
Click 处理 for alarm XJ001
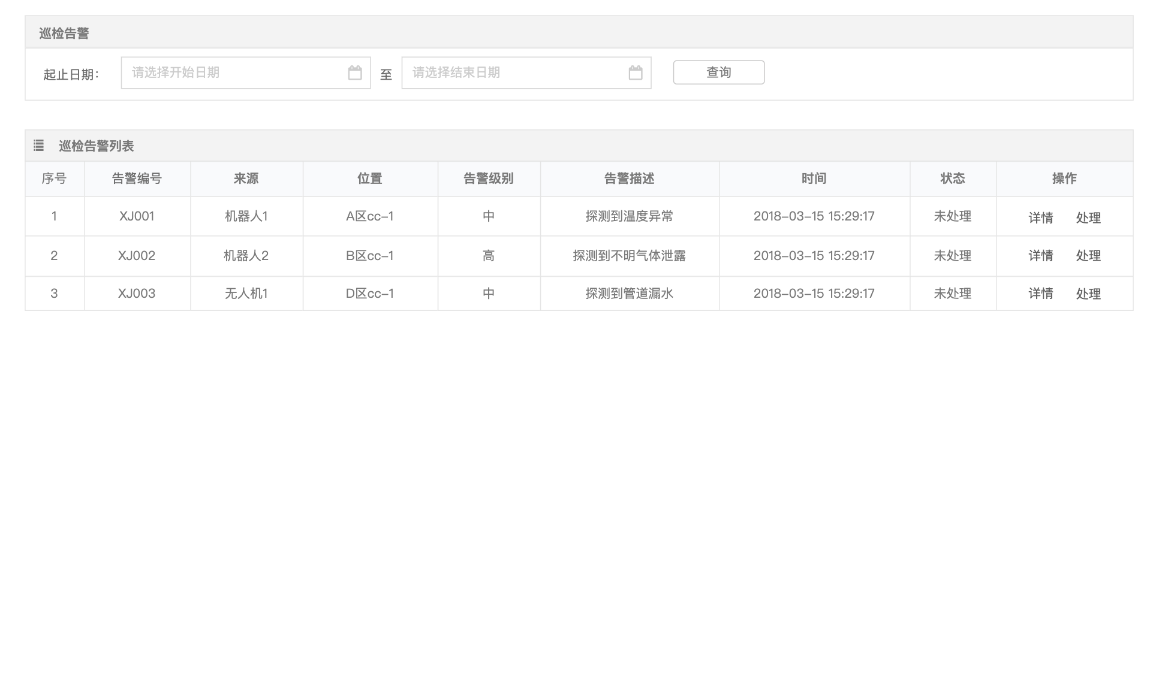tap(1088, 217)
